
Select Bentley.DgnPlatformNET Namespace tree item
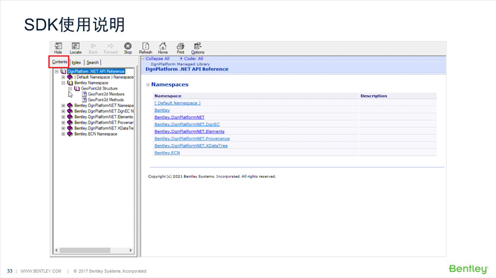[104, 105]
